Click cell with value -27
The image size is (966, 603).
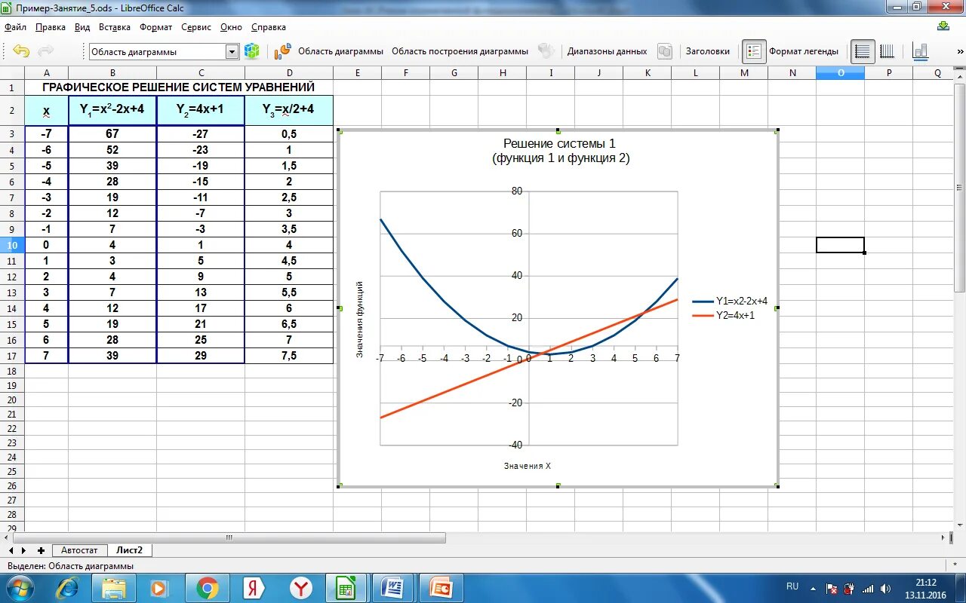pyautogui.click(x=201, y=133)
